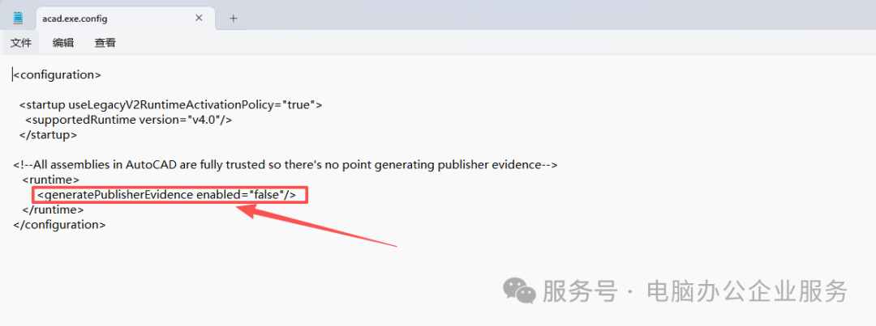Place cursor in useLegacyV2RuntimeActivationPolicy line
Screen dimensions: 876x326
click(170, 104)
